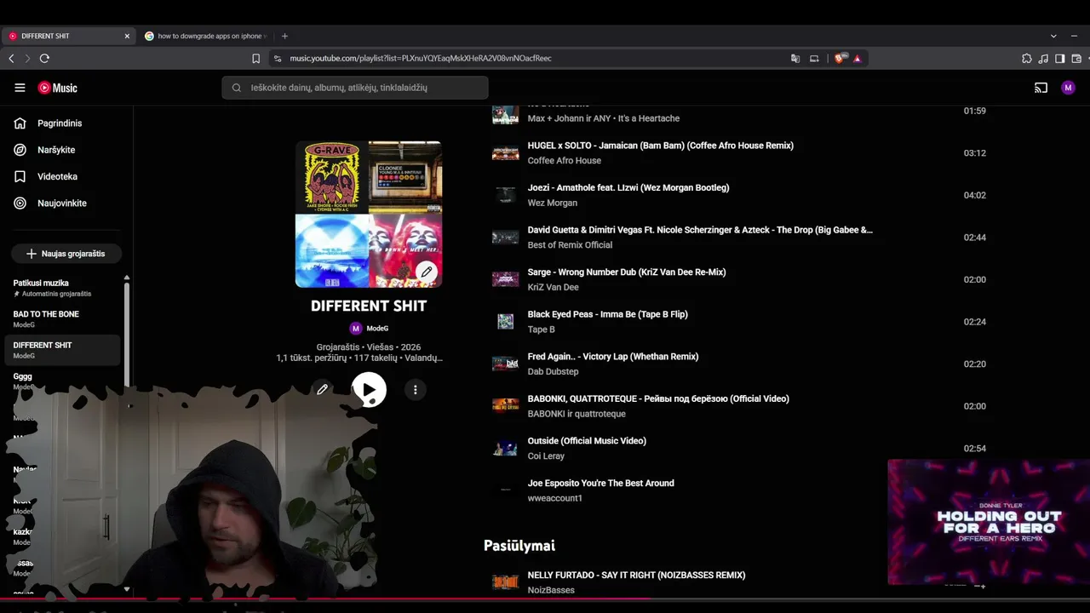This screenshot has height=613, width=1090.
Task: Open uploader link wweaccount1
Action: [555, 498]
